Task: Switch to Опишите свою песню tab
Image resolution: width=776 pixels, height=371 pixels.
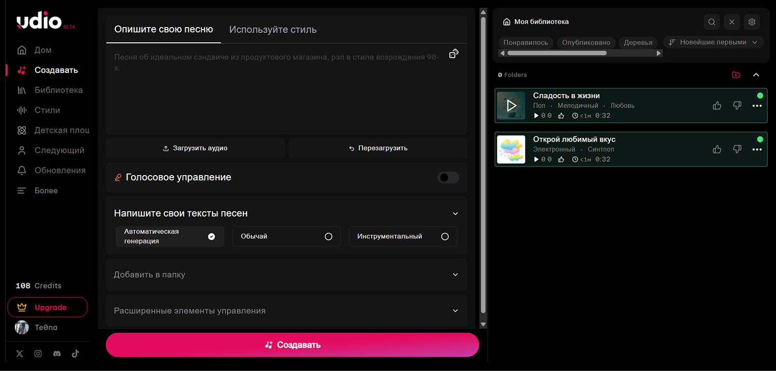Action: coord(163,29)
